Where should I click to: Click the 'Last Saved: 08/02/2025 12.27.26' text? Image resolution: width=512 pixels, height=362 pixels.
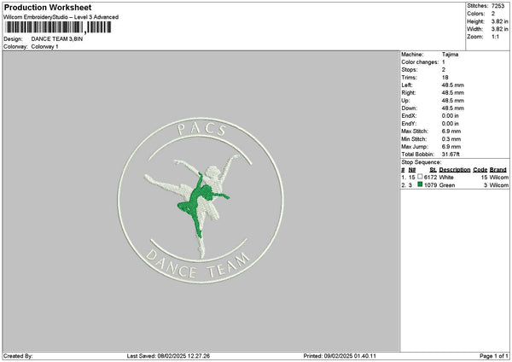pos(168,356)
